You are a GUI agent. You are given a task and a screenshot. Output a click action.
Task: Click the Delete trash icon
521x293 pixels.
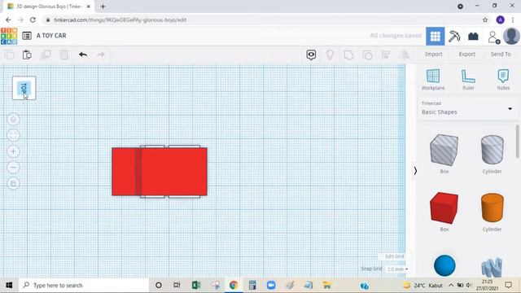click(x=63, y=55)
